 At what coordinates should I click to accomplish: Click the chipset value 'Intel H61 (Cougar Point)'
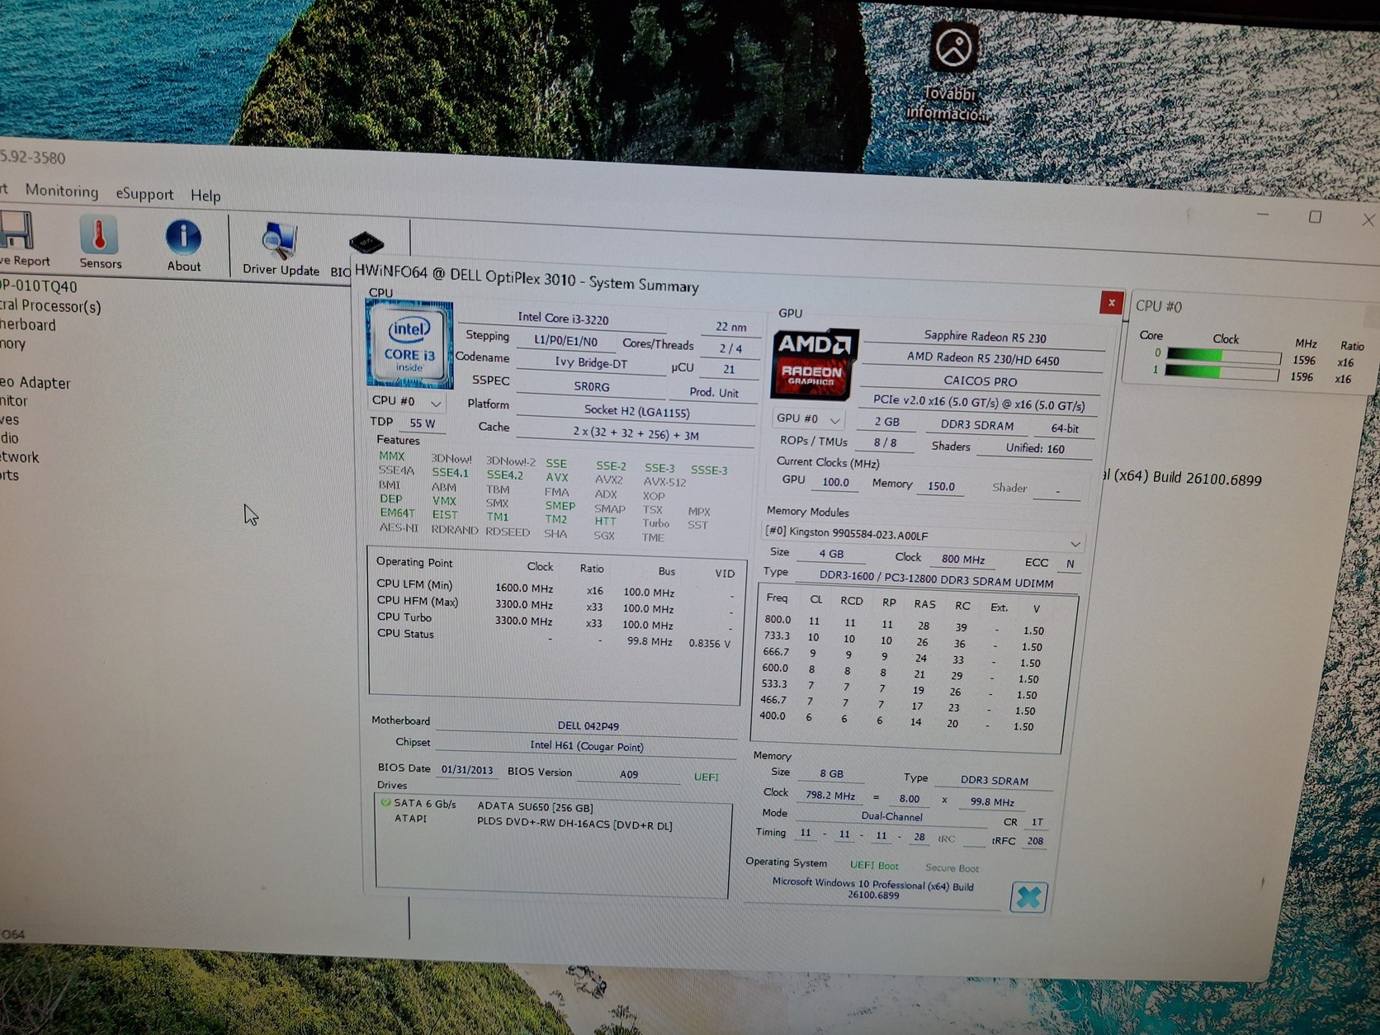[x=587, y=746]
